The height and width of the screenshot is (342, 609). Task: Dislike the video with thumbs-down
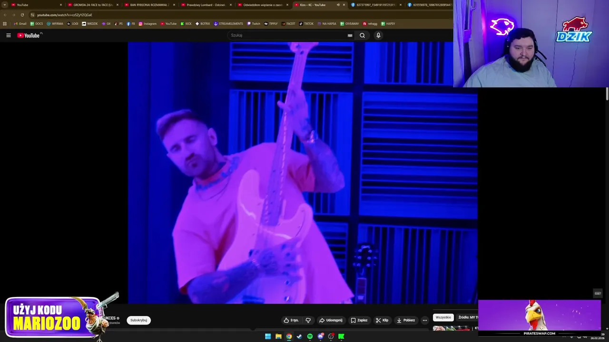pos(308,320)
